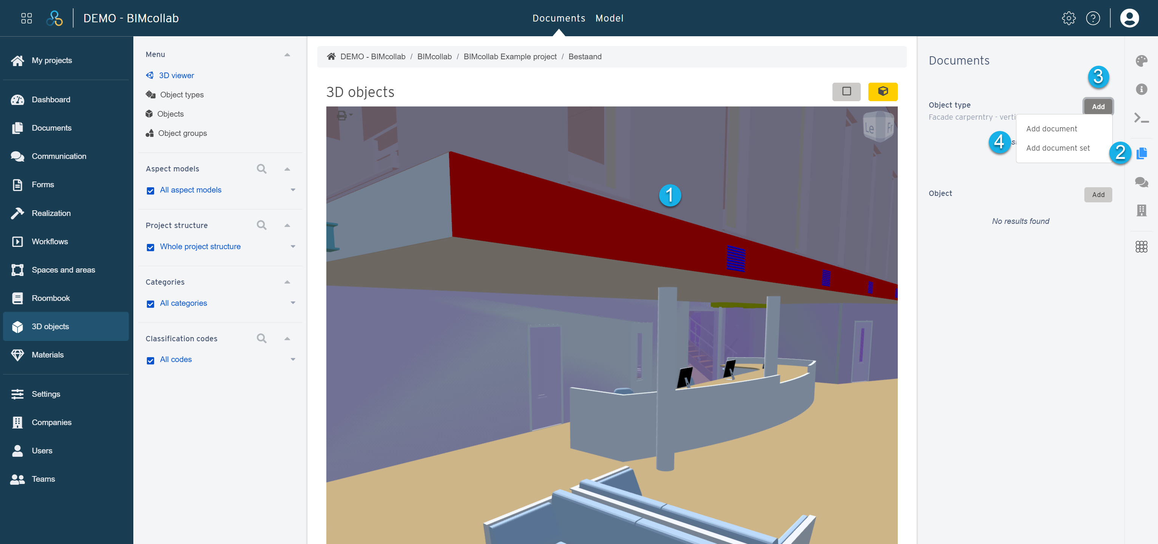Image resolution: width=1158 pixels, height=544 pixels.
Task: Open Object groups in Menu
Action: [x=176, y=133]
